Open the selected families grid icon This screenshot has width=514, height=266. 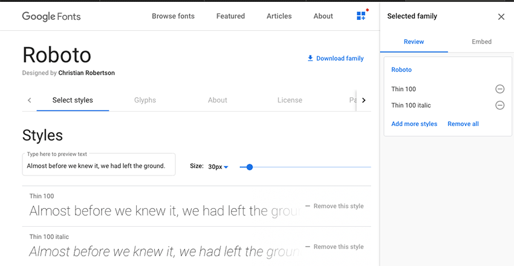(361, 16)
